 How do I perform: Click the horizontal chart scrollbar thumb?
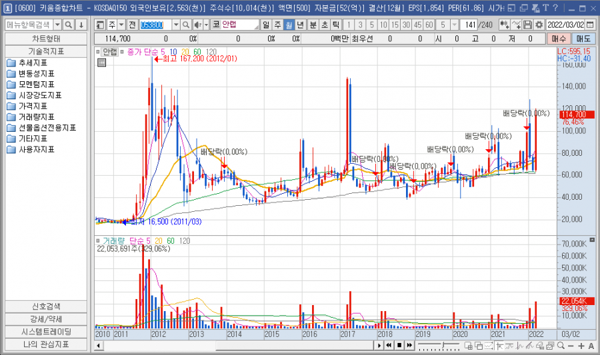point(294,346)
